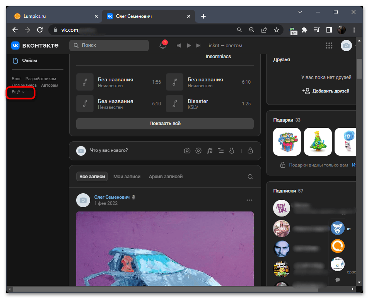Close the Олег Семенович browser tab
This screenshot has height=299, width=369.
pos(189,16)
